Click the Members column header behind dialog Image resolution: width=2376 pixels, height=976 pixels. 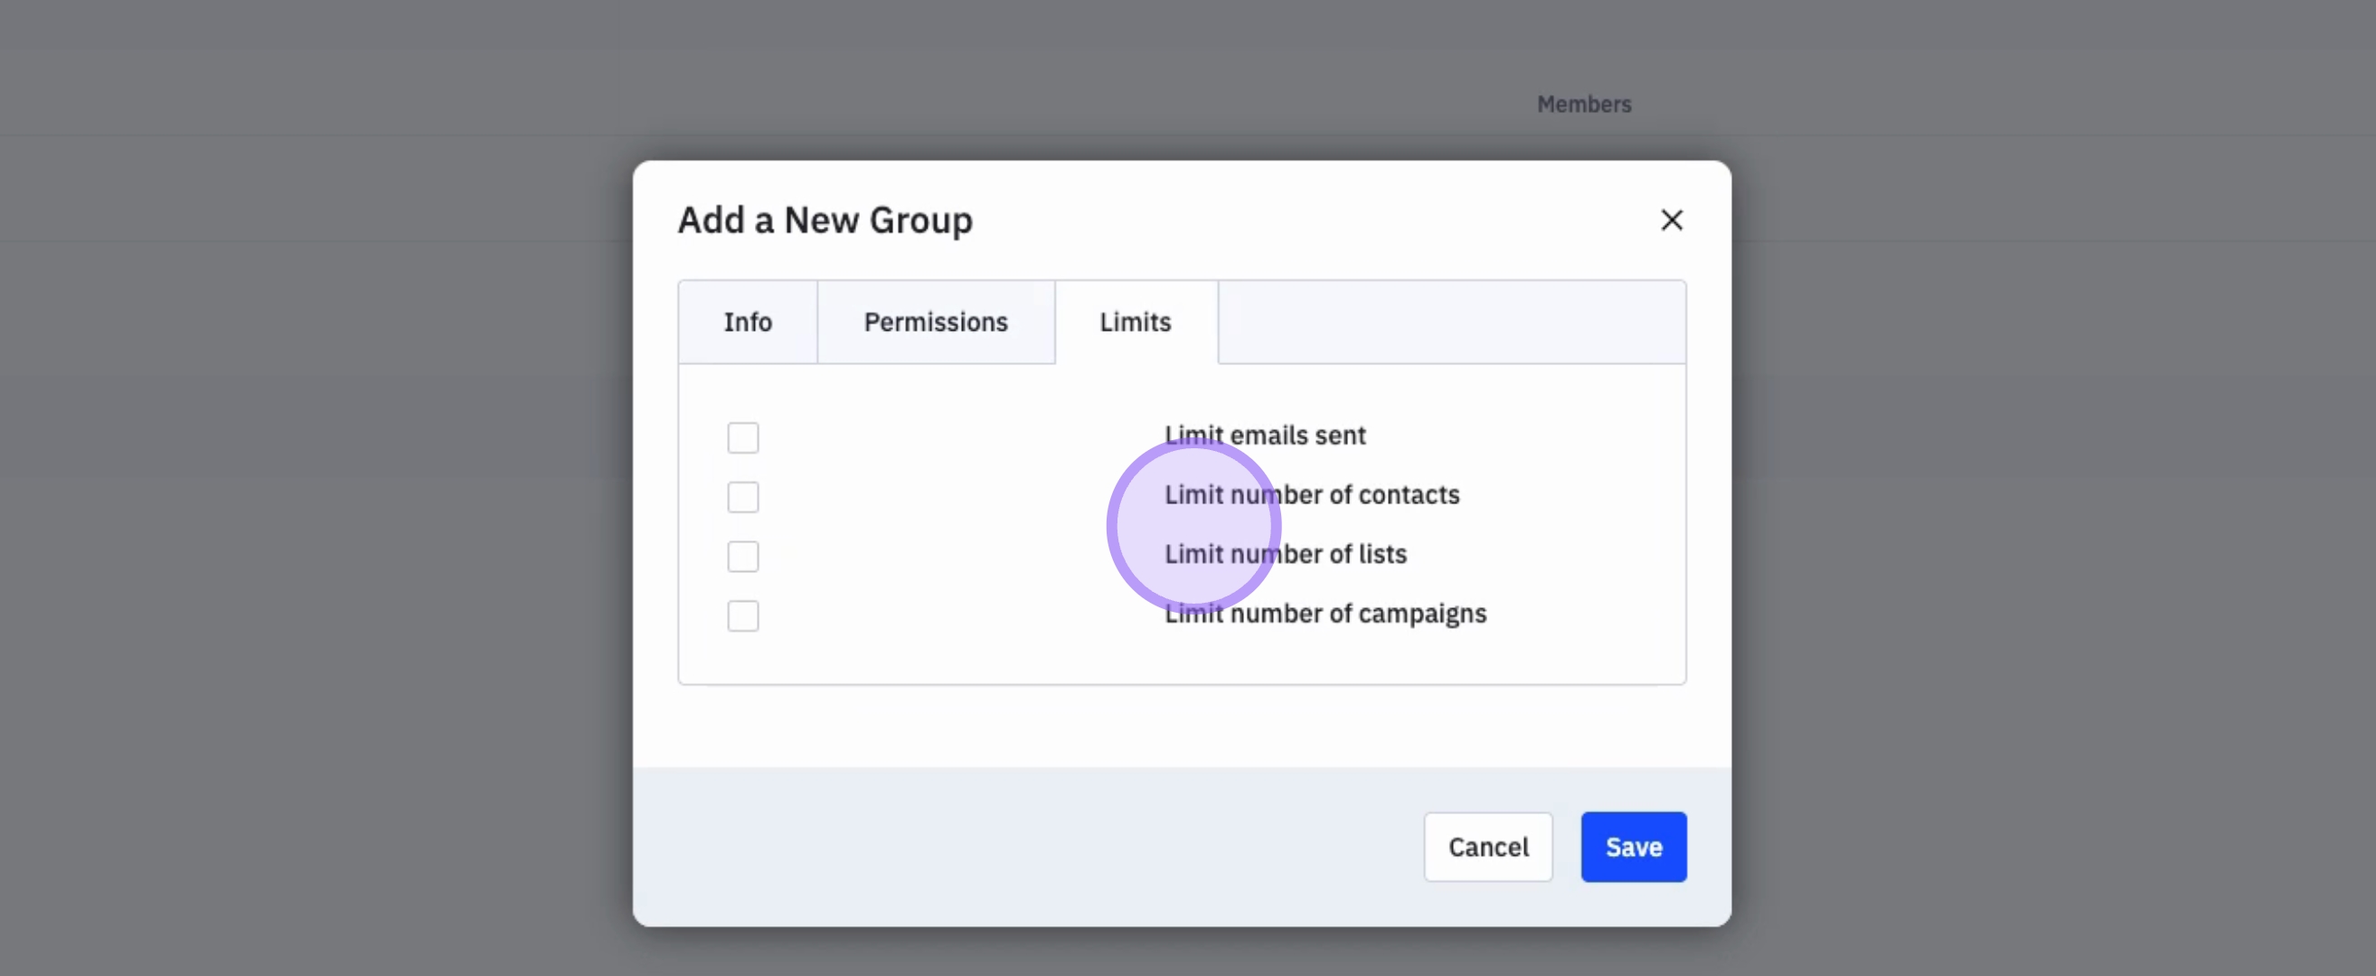pos(1584,104)
